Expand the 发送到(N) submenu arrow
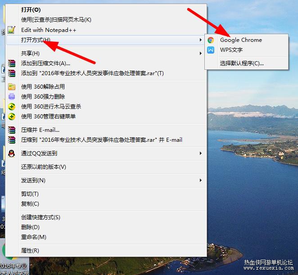This screenshot has width=298, height=275. tap(200, 180)
